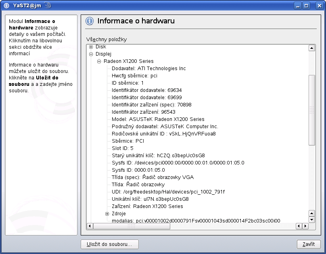Select the Unikátní klíč: ul7N.o3bepUc0sG8 row
Image resolution: width=326 pixels, height=254 pixels.
tap(150, 200)
